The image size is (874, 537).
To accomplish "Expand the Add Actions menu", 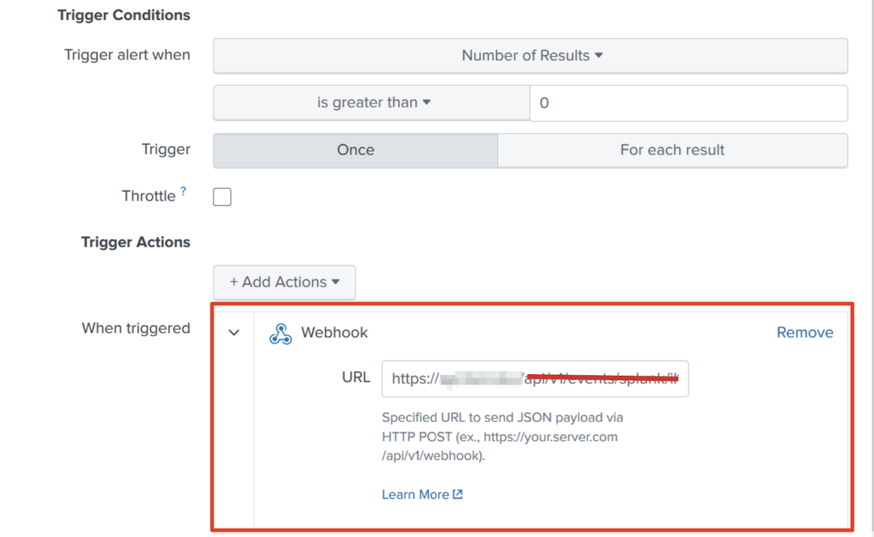I will click(x=284, y=282).
